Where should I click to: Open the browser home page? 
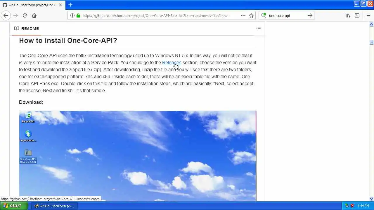34,15
